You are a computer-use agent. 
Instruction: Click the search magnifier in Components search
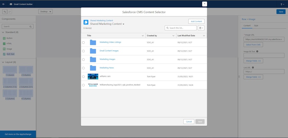(x=30, y=26)
